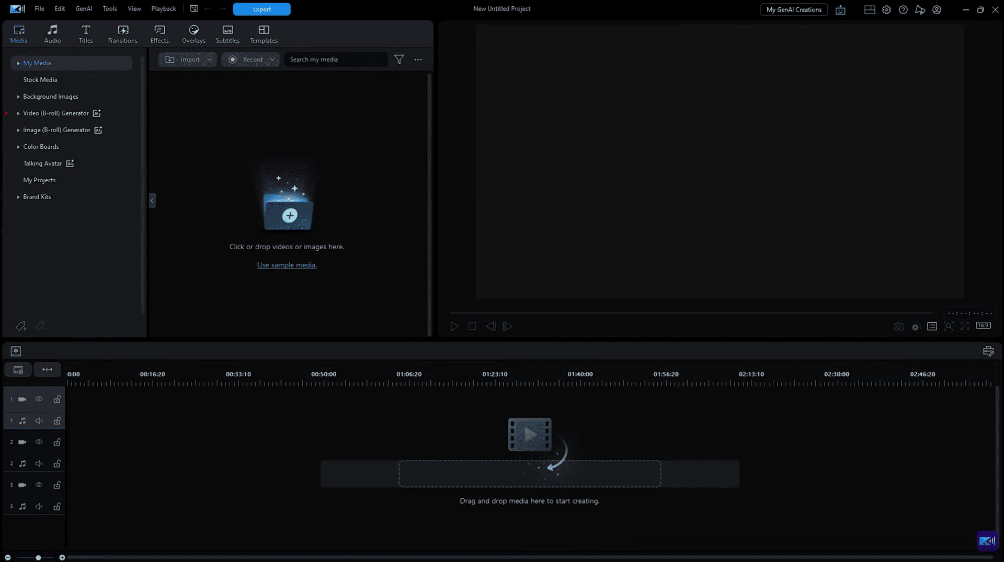Step to next frame
Viewport: 1004px width, 562px height.
pos(507,326)
